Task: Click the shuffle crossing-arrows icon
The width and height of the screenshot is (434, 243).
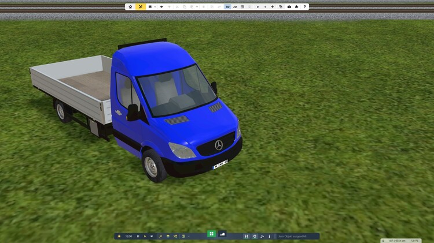Action: click(x=175, y=237)
